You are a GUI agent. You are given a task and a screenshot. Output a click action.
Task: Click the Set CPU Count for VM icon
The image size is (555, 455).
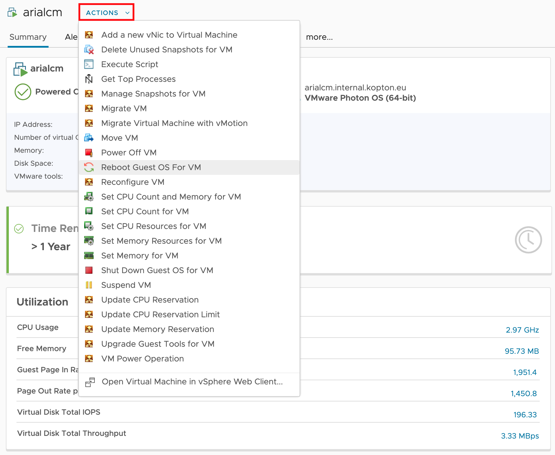tap(89, 211)
